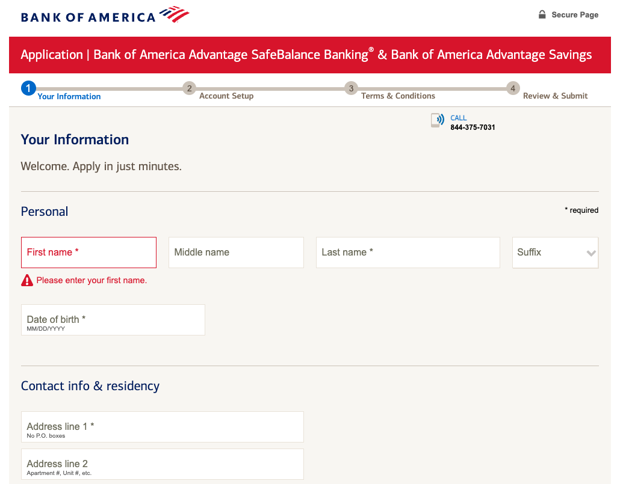Click the phone call icon
The width and height of the screenshot is (620, 484).
(438, 120)
